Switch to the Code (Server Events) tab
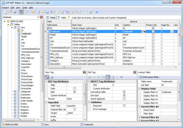The height and width of the screenshot is (128, 183). click(97, 18)
